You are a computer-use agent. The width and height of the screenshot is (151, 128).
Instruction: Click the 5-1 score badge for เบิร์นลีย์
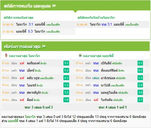tap(140, 63)
